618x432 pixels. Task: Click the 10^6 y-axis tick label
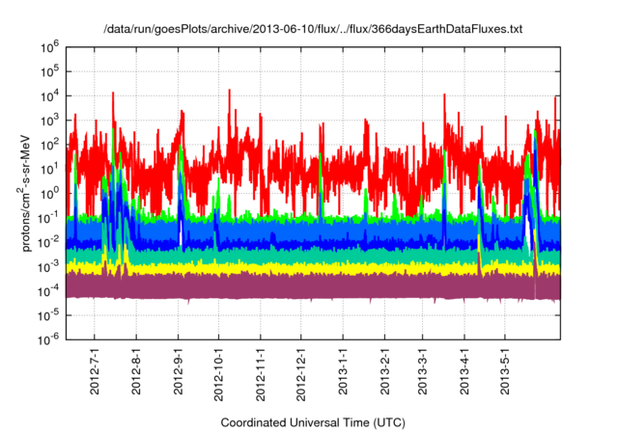pyautogui.click(x=49, y=48)
